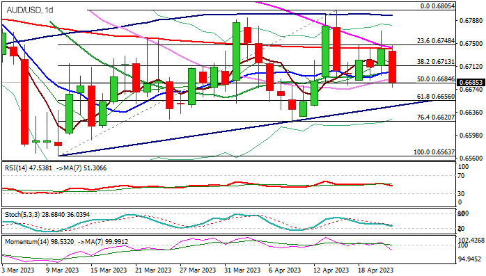Click the AUD/USD, 1d chart title
The width and height of the screenshot is (486, 276).
coord(30,10)
